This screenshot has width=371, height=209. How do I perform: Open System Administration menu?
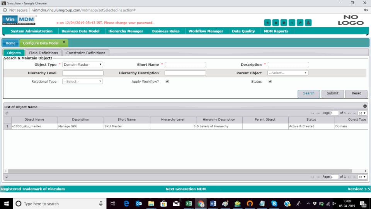click(x=31, y=31)
